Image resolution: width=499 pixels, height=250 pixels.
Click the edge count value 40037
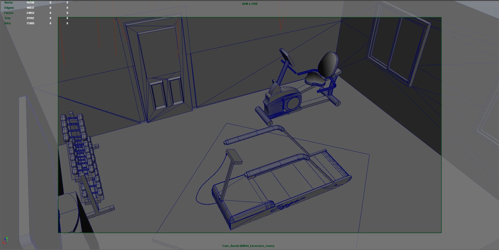click(x=30, y=8)
